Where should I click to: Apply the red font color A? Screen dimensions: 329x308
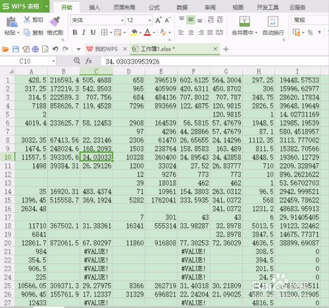(x=147, y=32)
